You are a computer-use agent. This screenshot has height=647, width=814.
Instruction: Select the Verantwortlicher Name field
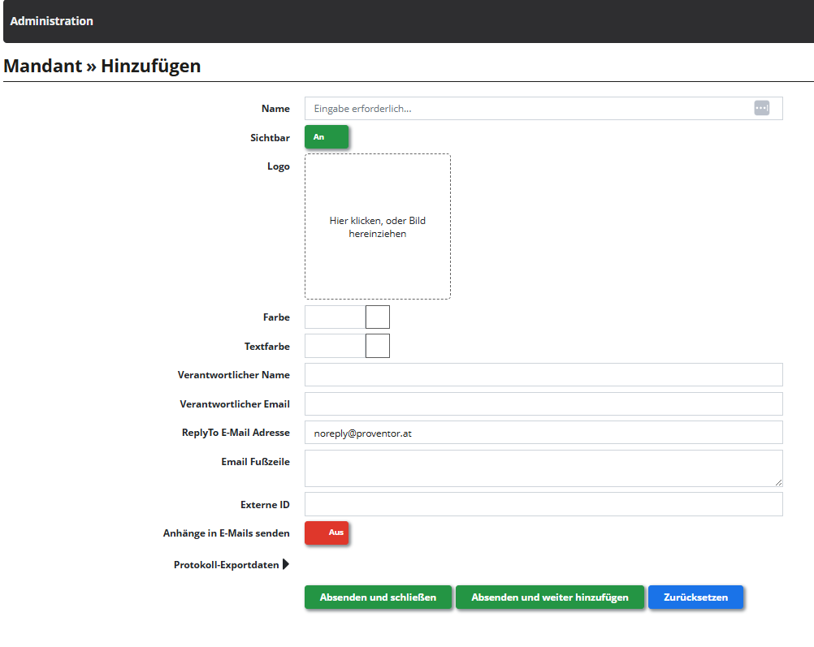coord(543,374)
